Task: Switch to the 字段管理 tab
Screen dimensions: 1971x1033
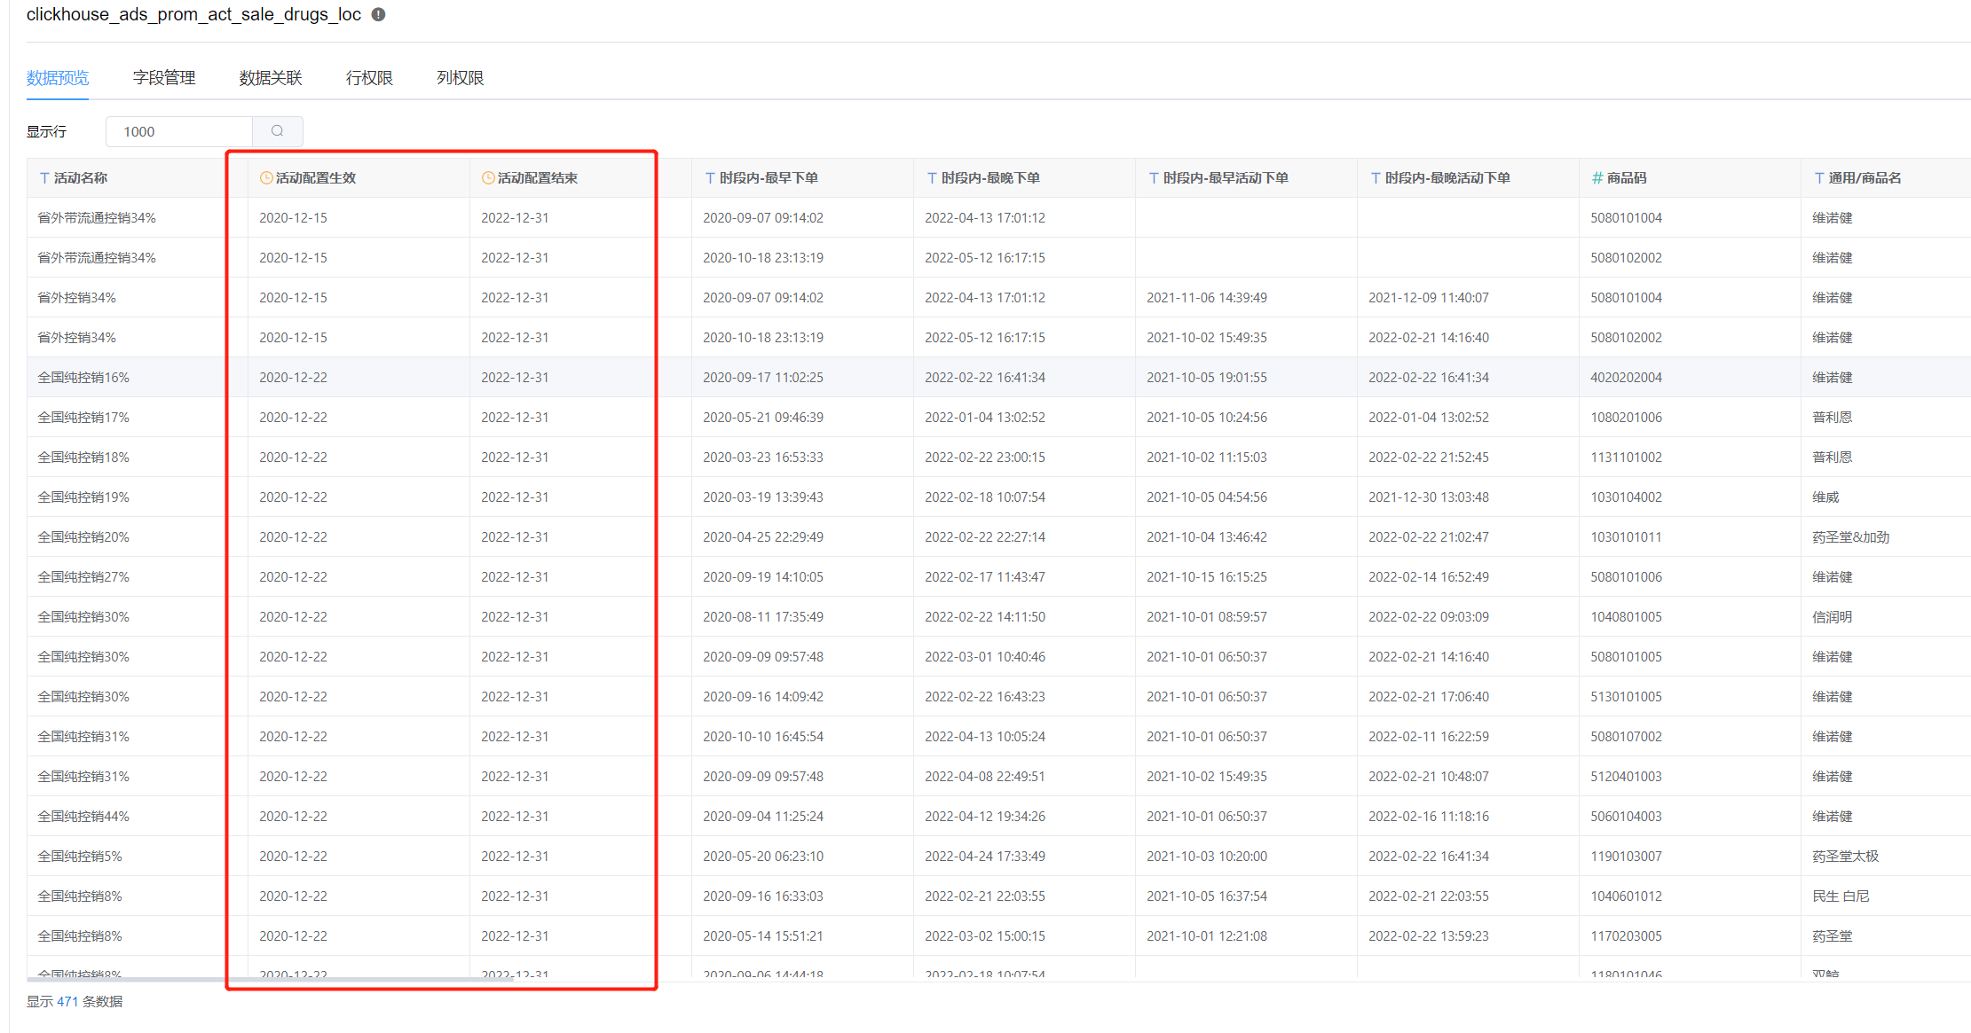Action: point(163,77)
